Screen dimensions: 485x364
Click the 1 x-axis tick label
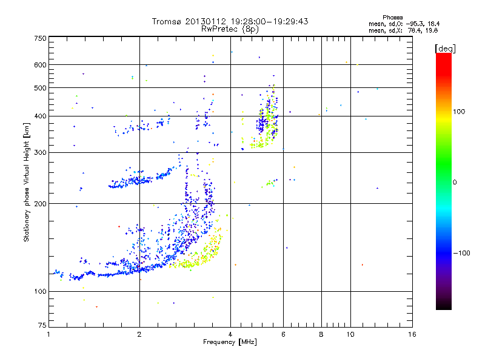tap(48, 334)
